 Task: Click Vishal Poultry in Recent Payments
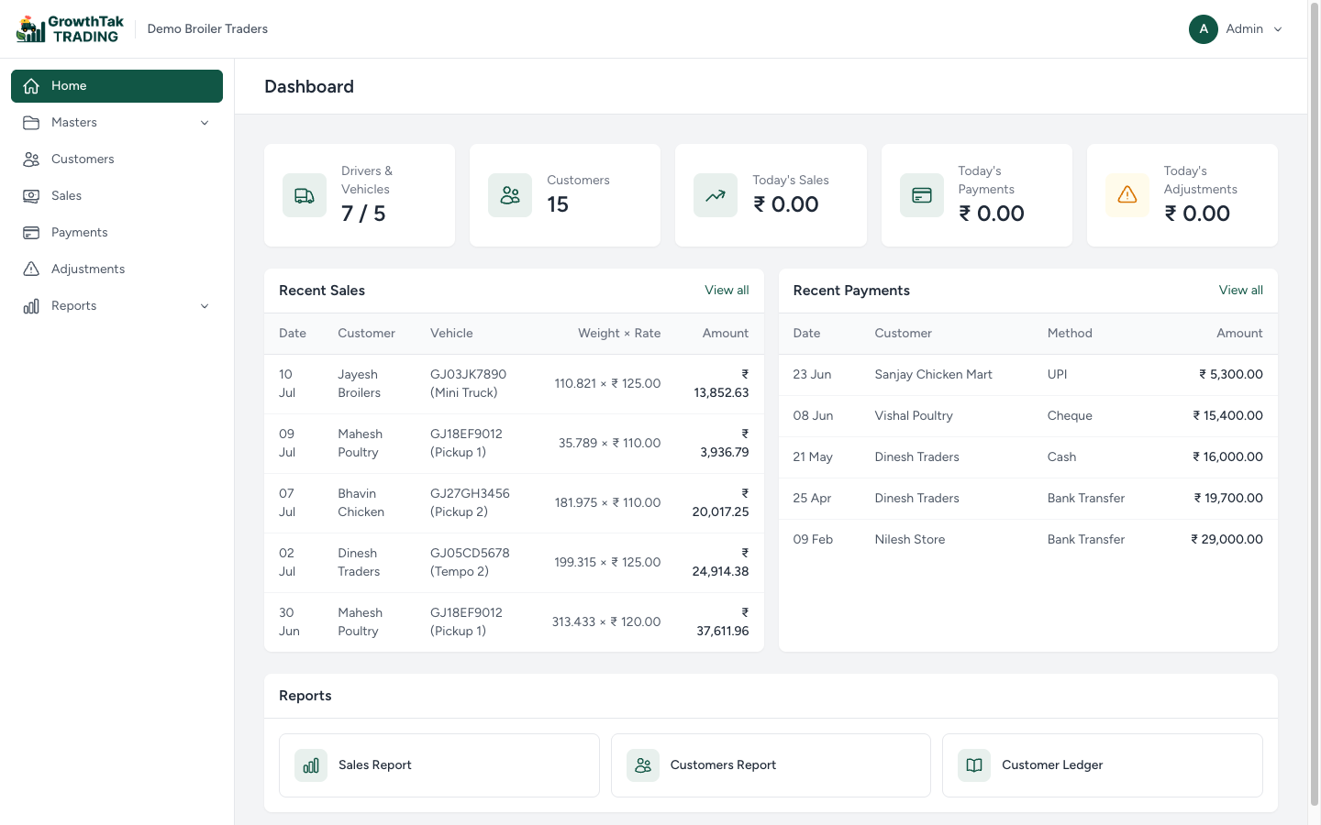point(914,416)
